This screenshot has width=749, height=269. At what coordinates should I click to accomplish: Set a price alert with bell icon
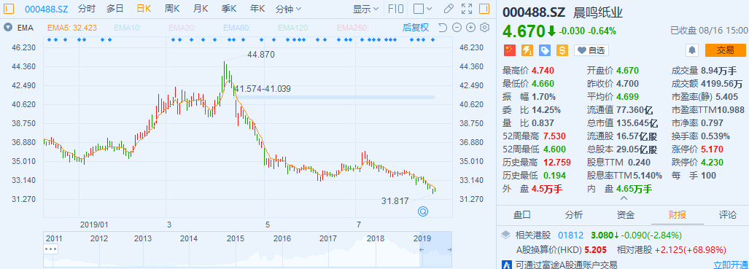coord(692,50)
